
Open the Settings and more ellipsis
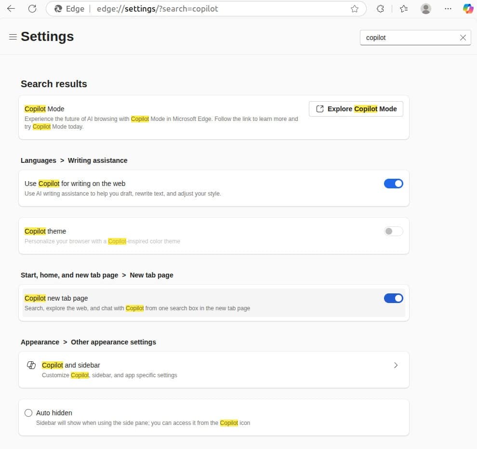[448, 8]
